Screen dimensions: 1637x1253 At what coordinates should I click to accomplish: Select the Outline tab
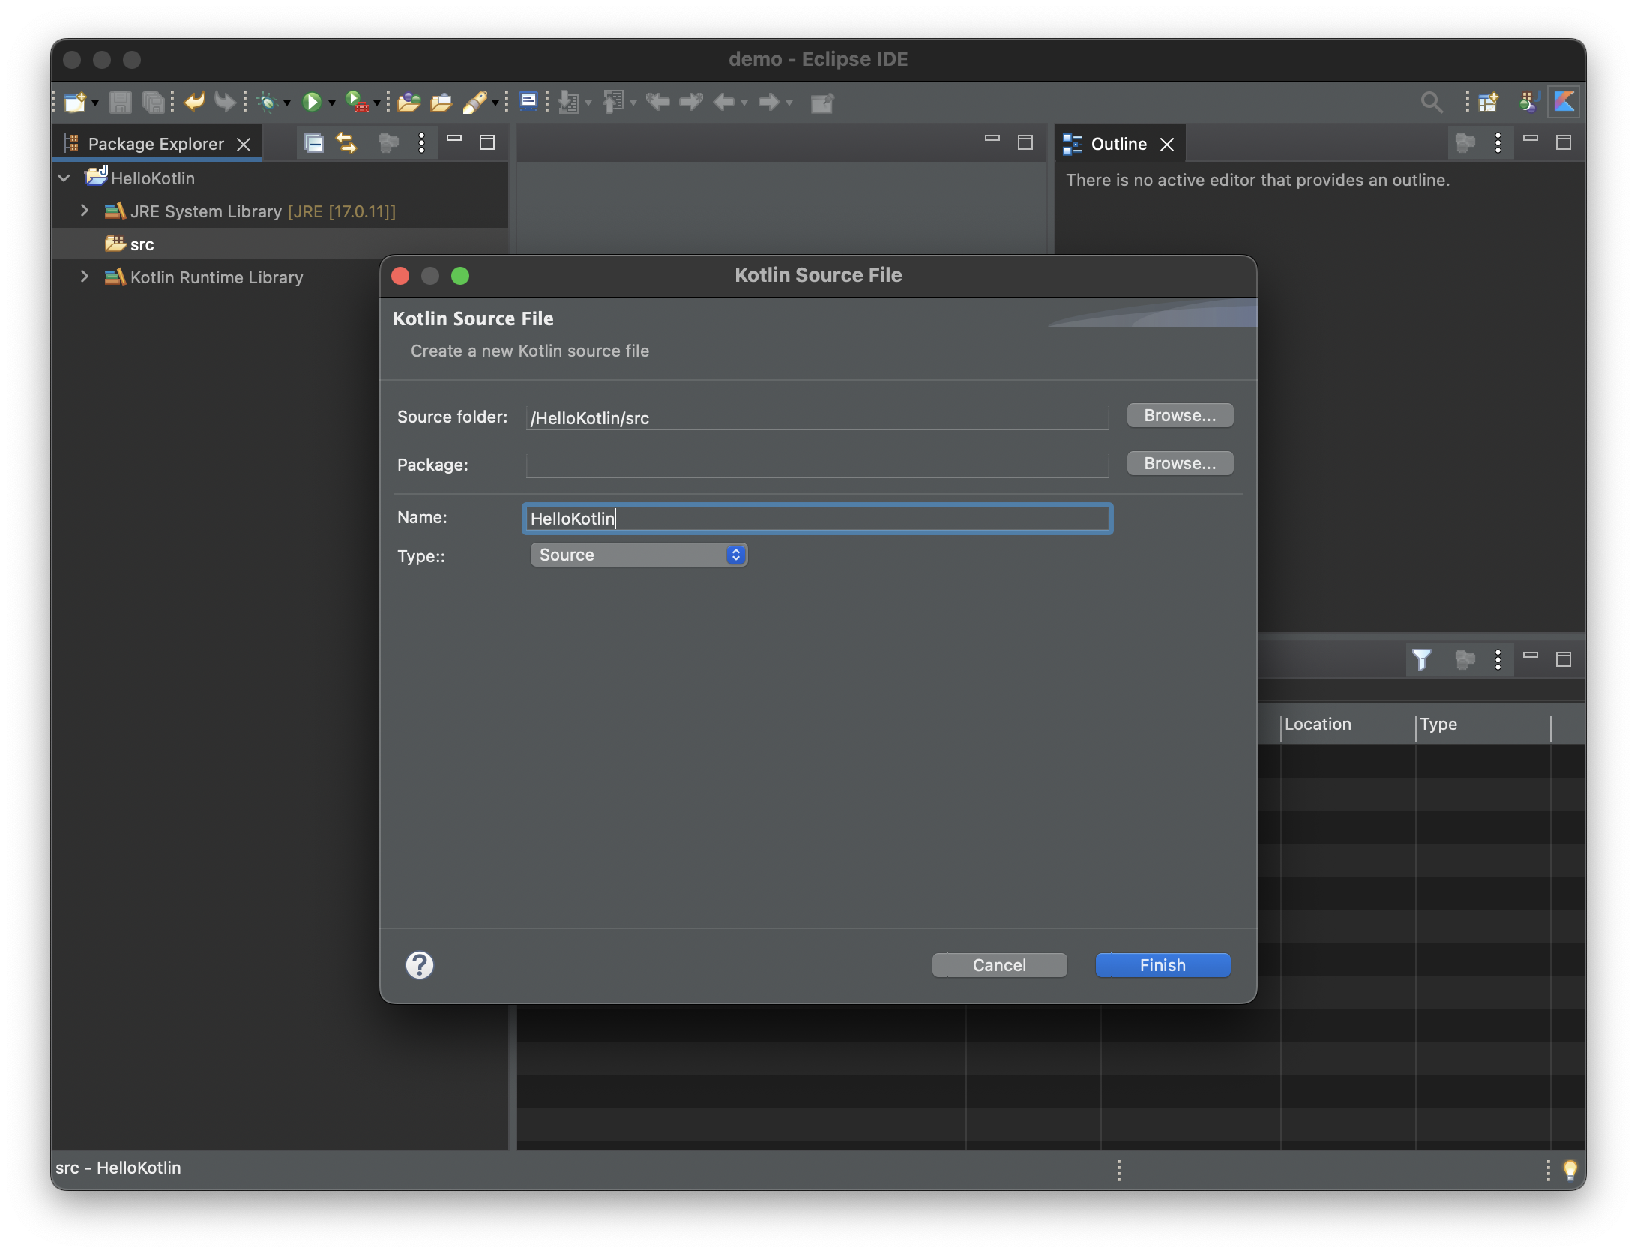(x=1118, y=144)
